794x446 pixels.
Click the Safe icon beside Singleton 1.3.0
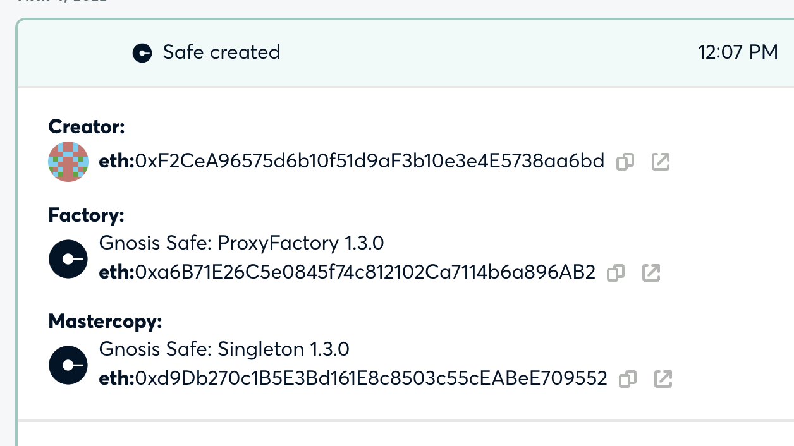68,365
